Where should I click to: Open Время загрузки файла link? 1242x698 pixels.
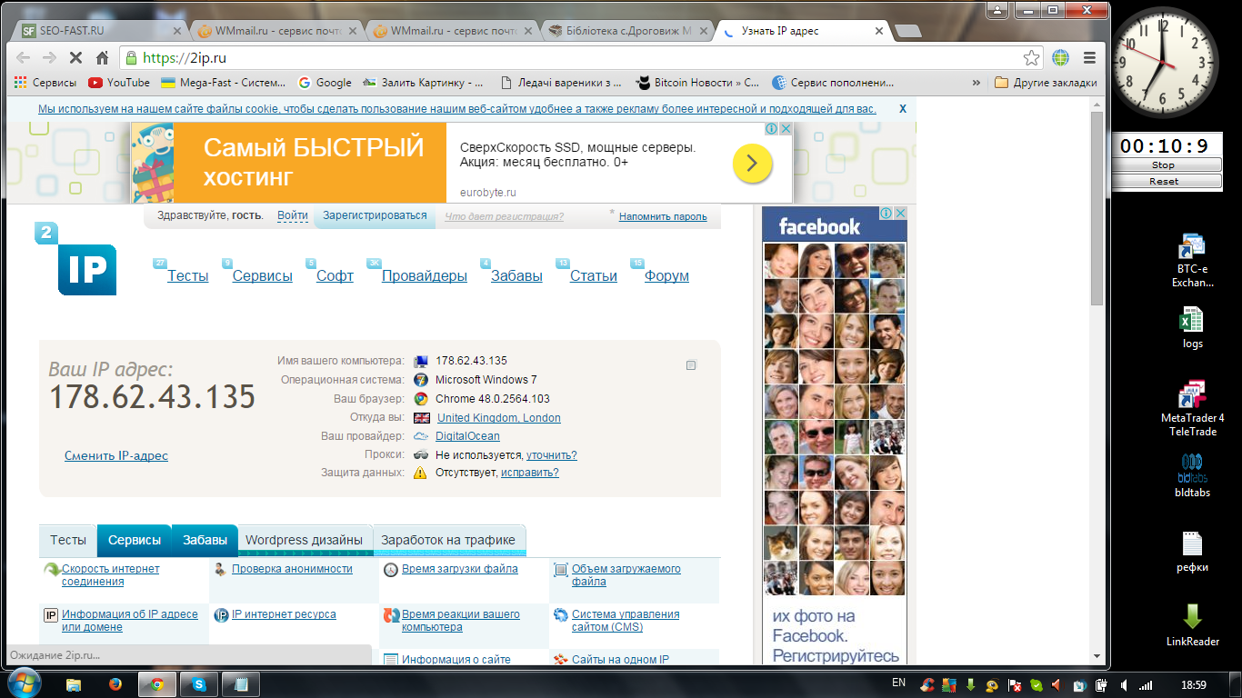pyautogui.click(x=460, y=569)
